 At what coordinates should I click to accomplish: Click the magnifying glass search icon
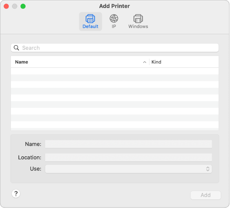point(16,48)
